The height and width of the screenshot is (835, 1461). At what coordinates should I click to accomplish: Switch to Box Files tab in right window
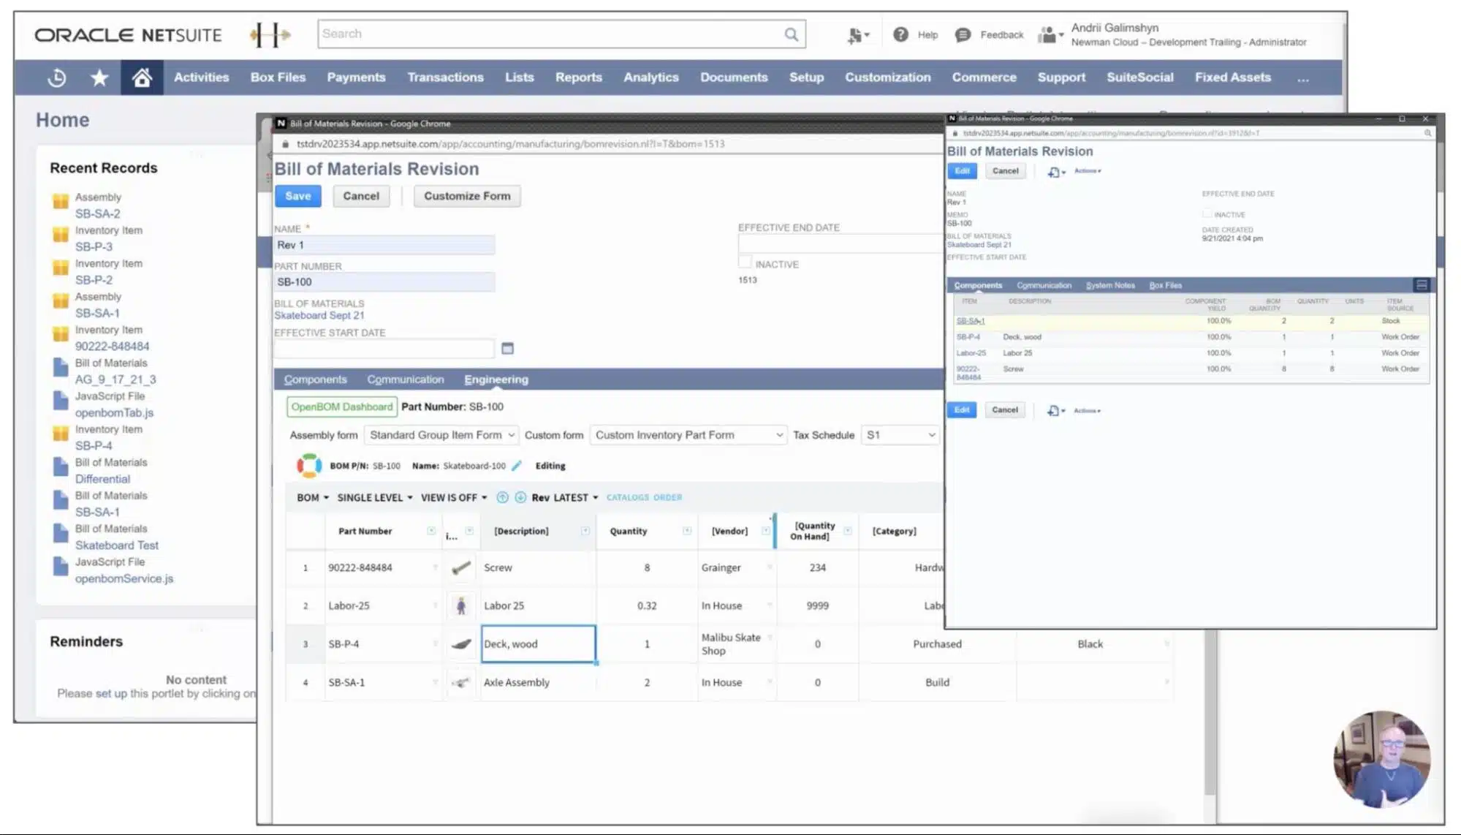[1165, 285]
